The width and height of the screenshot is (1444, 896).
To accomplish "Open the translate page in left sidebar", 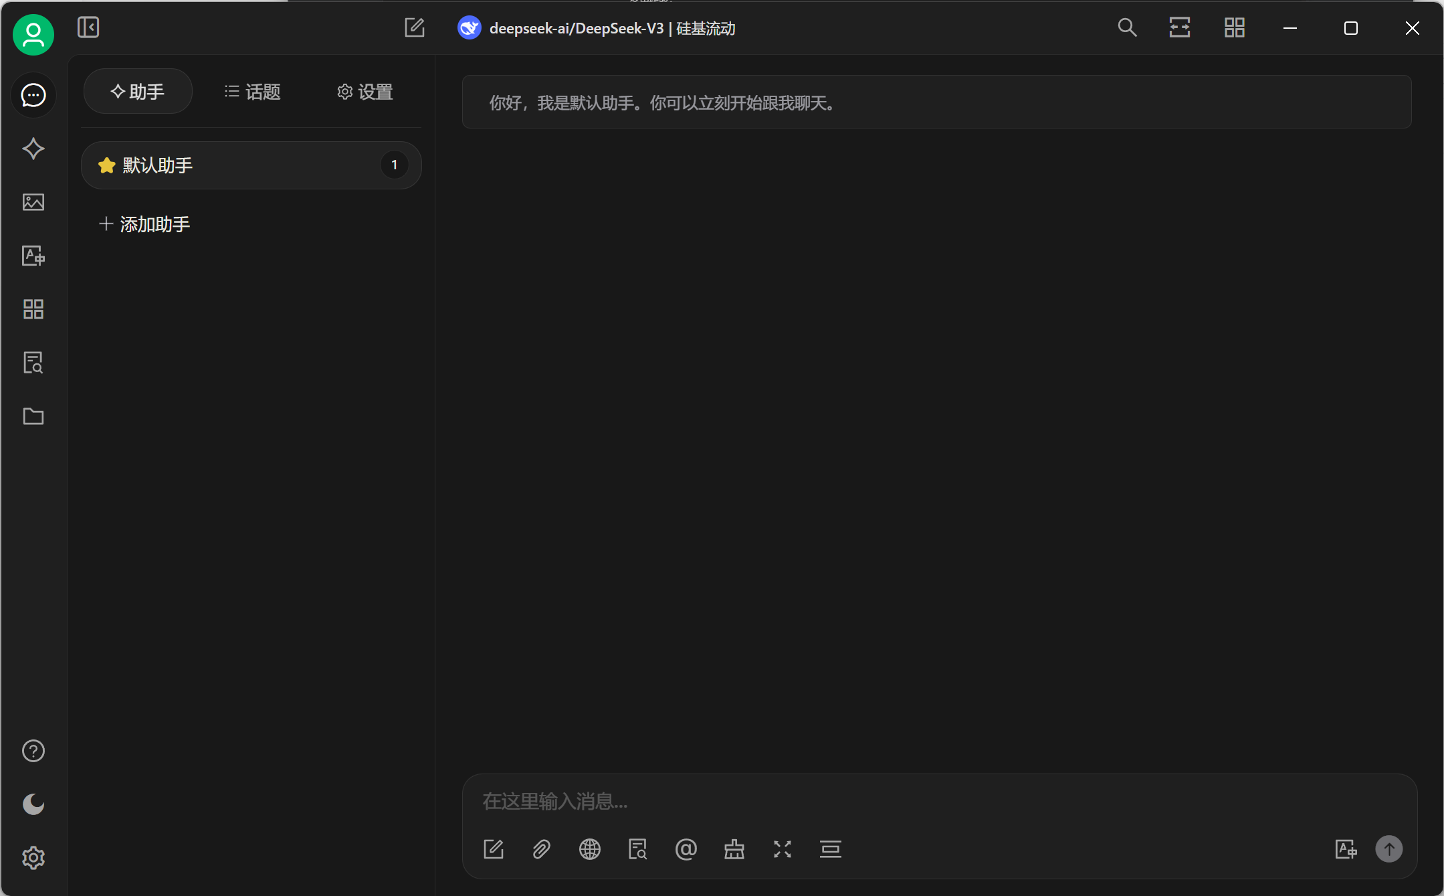I will [x=33, y=256].
